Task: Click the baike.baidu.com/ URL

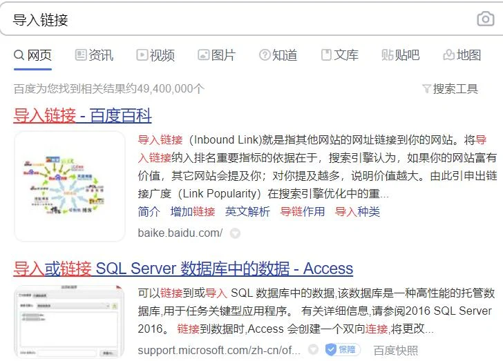Action: coord(180,233)
